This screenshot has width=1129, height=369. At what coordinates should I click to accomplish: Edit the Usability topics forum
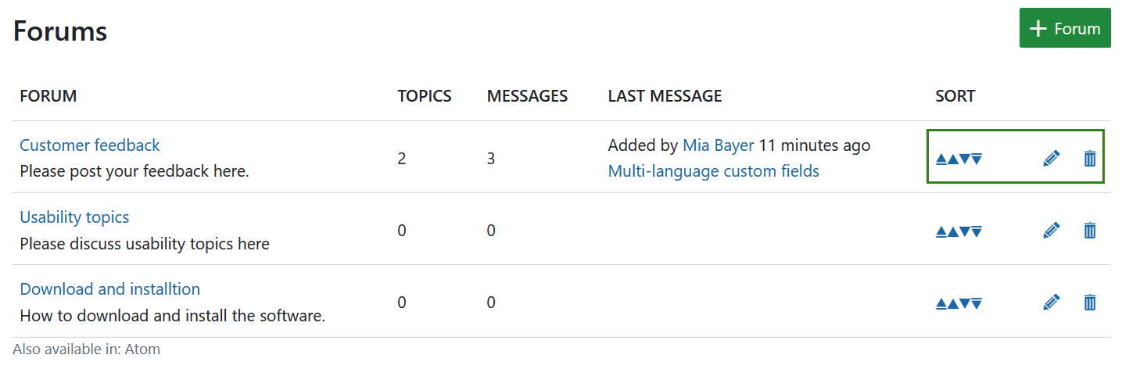1052,231
